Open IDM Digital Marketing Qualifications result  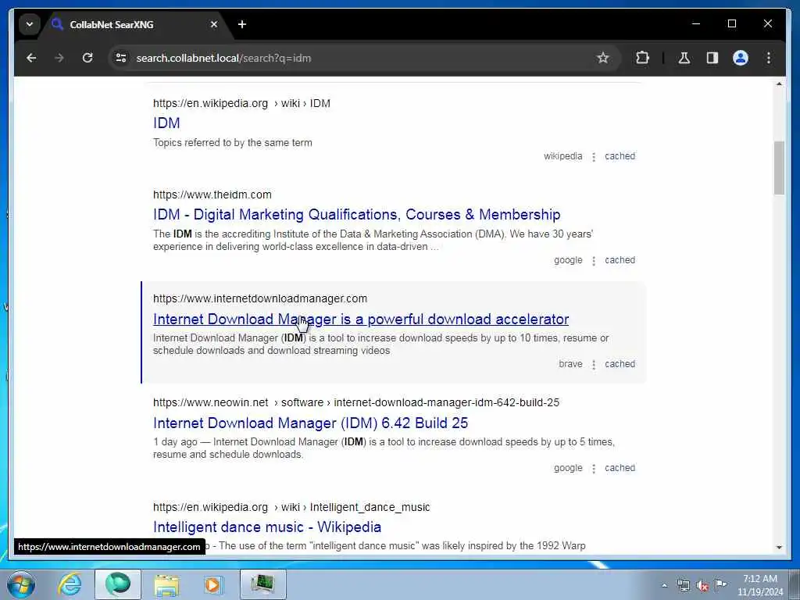[356, 214]
